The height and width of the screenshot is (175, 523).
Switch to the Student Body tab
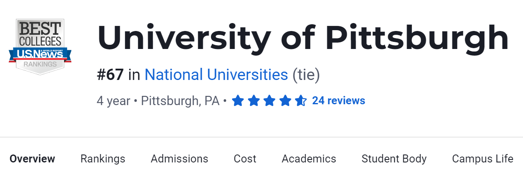(x=394, y=159)
